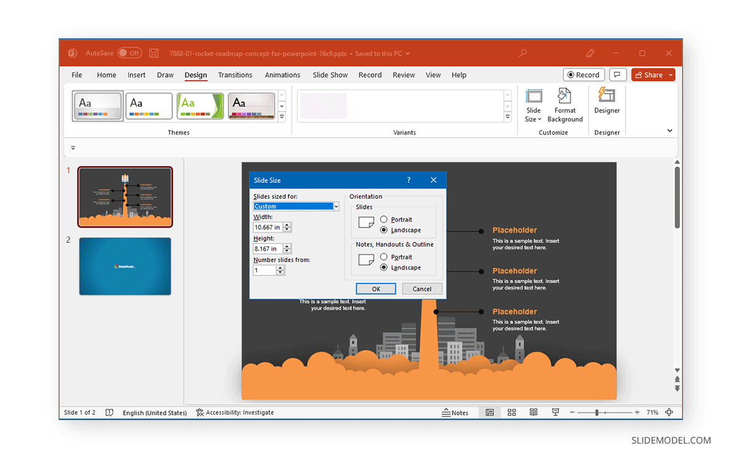
Task: Click the Record button
Action: 584,74
